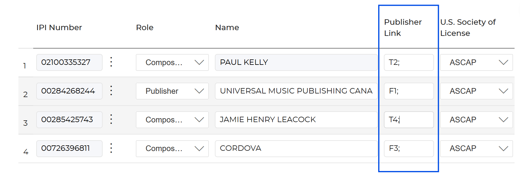
Task: Open three-dot menu for row 3
Action: pyautogui.click(x=111, y=119)
